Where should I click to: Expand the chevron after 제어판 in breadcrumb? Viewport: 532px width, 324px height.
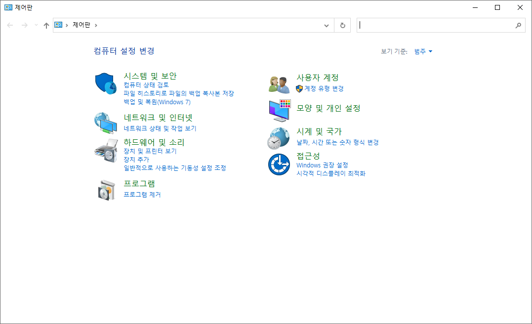pyautogui.click(x=96, y=25)
